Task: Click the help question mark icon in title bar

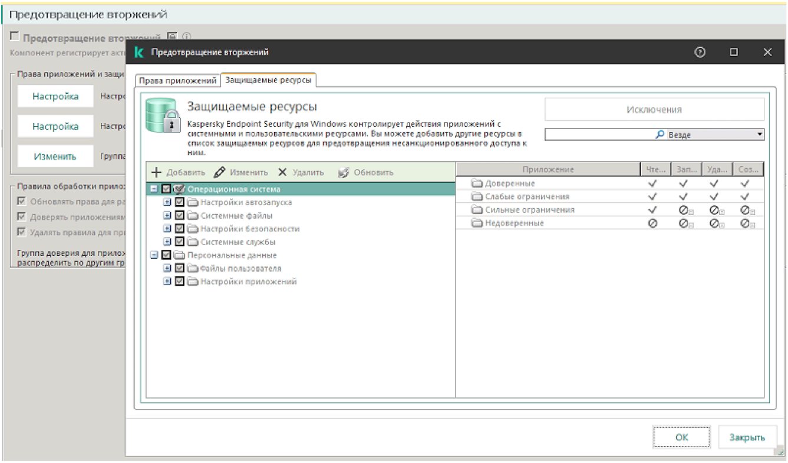Action: click(x=700, y=52)
